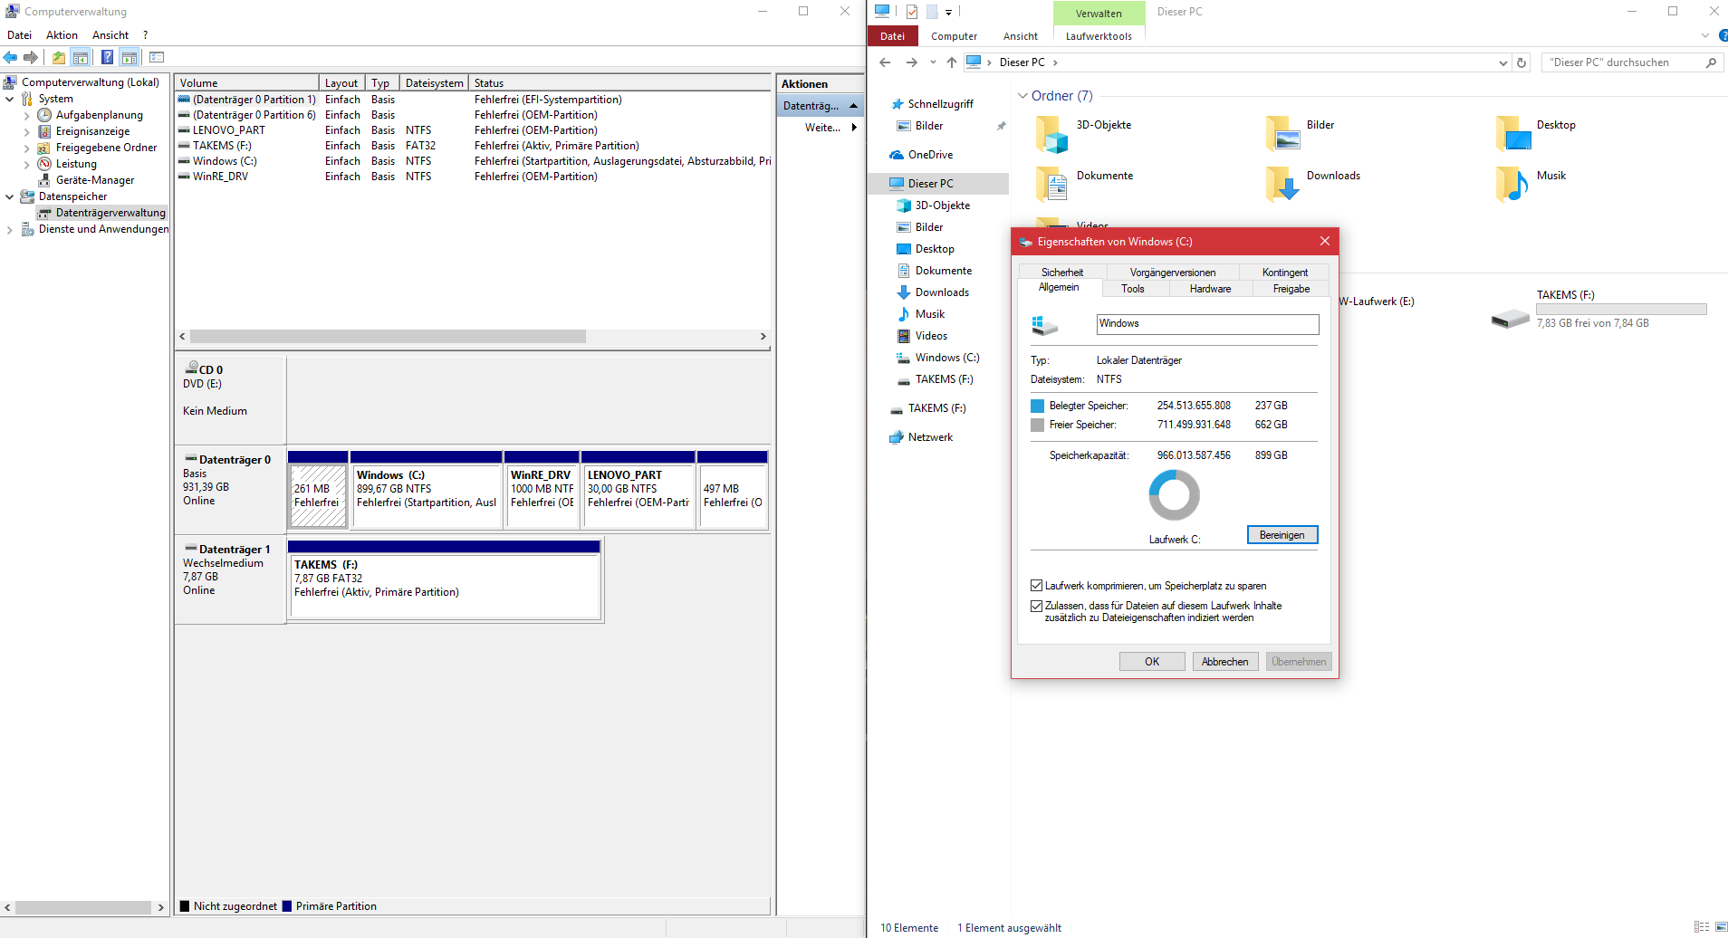1728x938 pixels.
Task: Toggle the file indexing Zulassen checkbox
Action: [1037, 606]
